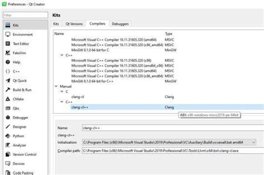Select the Python snake icon

pyautogui.click(x=8, y=136)
